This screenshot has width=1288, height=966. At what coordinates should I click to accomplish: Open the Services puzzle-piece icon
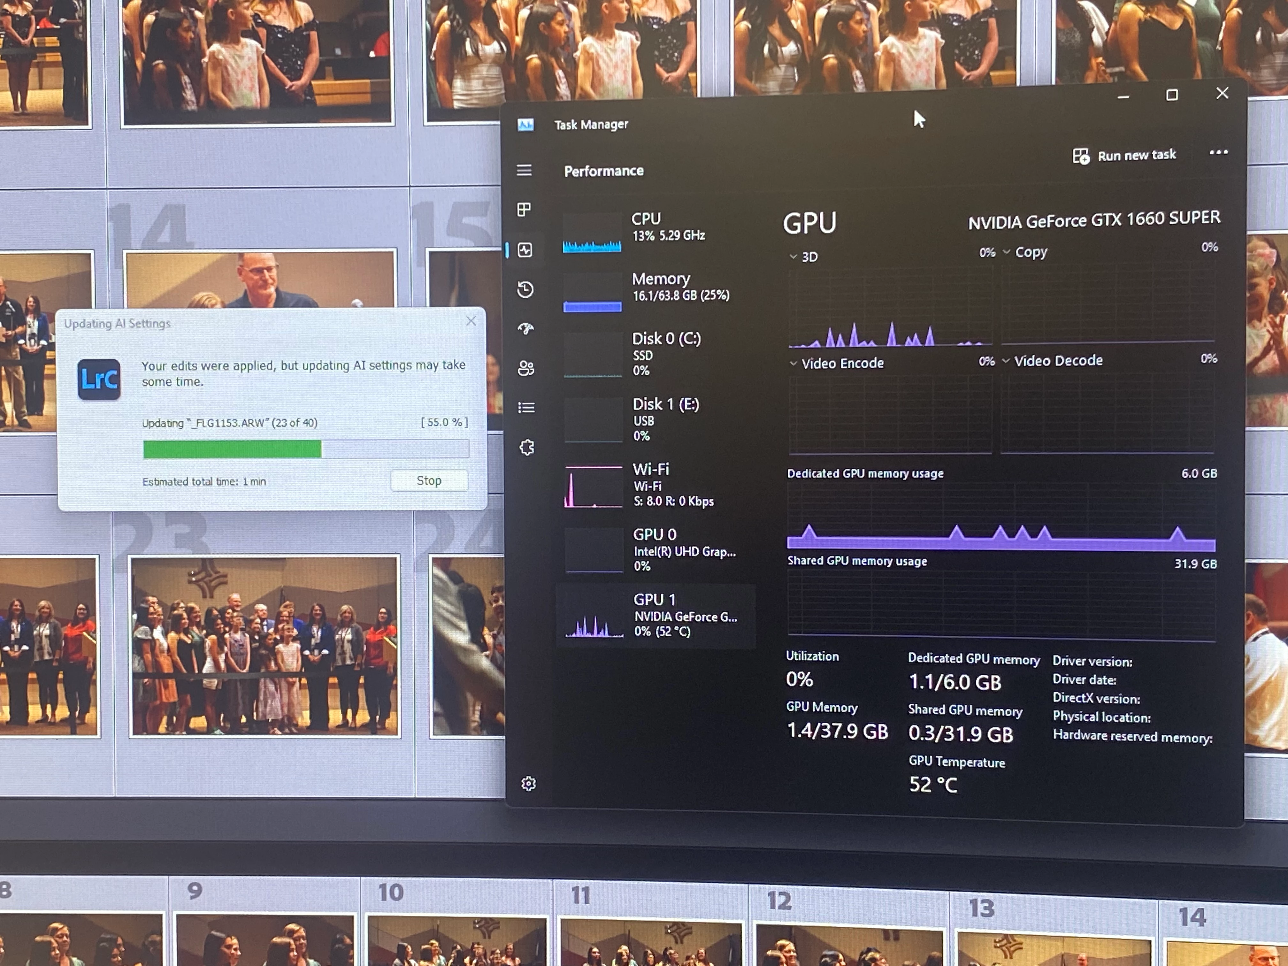tap(527, 447)
